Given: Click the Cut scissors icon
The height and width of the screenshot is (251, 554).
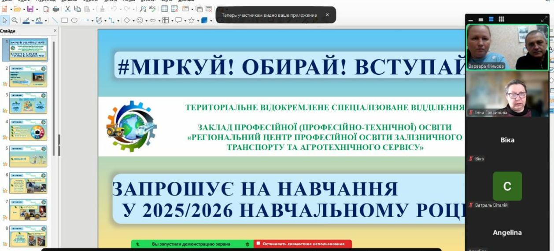Looking at the screenshot, I should click(68, 9).
